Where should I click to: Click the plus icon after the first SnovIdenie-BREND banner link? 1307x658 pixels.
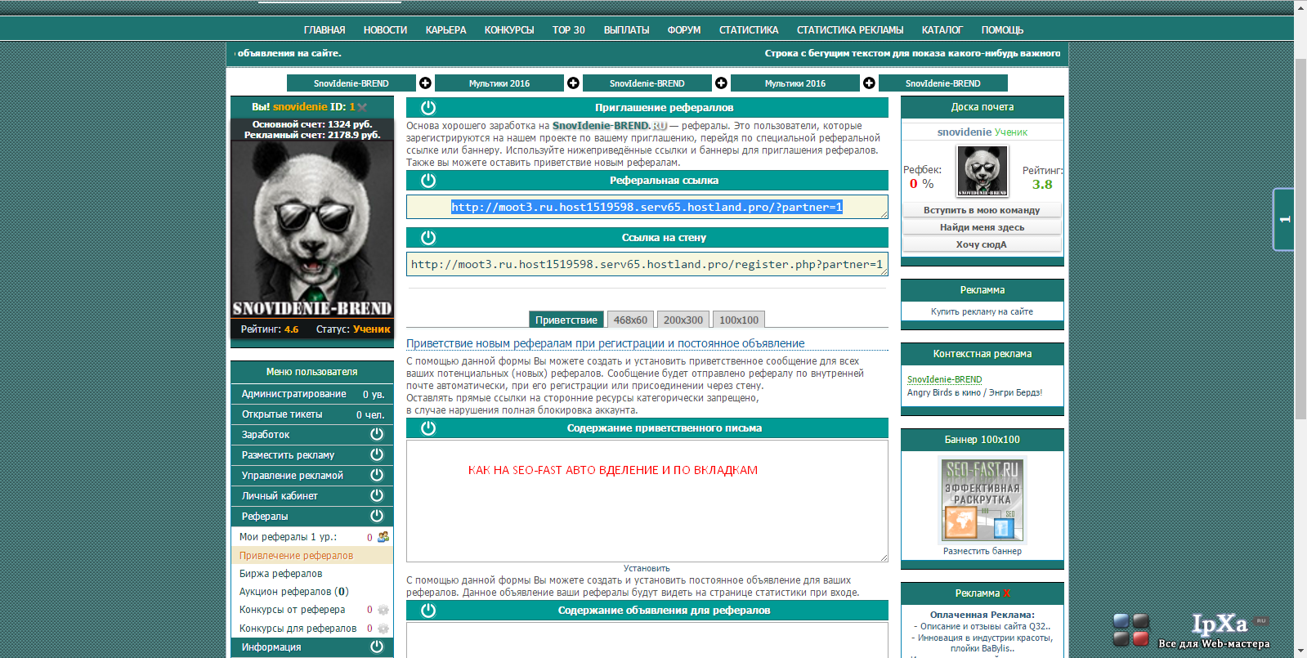425,83
